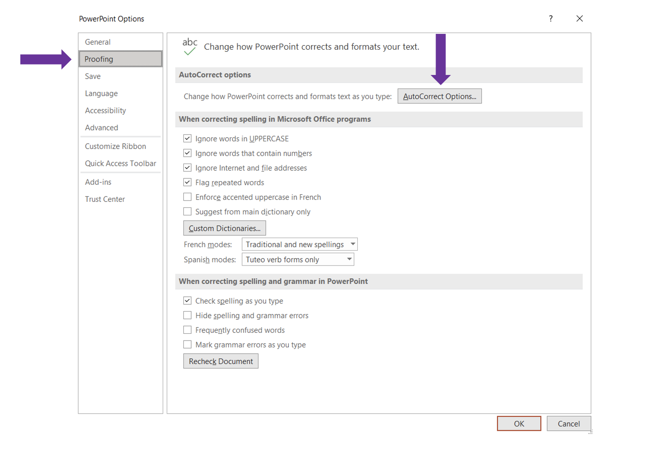Click the 'Spanish modes:' label

click(x=210, y=260)
